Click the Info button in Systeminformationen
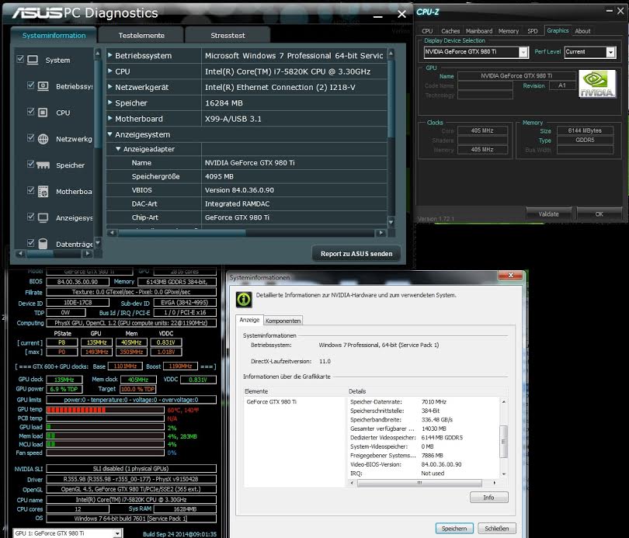This screenshot has height=538, width=629. coord(488,497)
